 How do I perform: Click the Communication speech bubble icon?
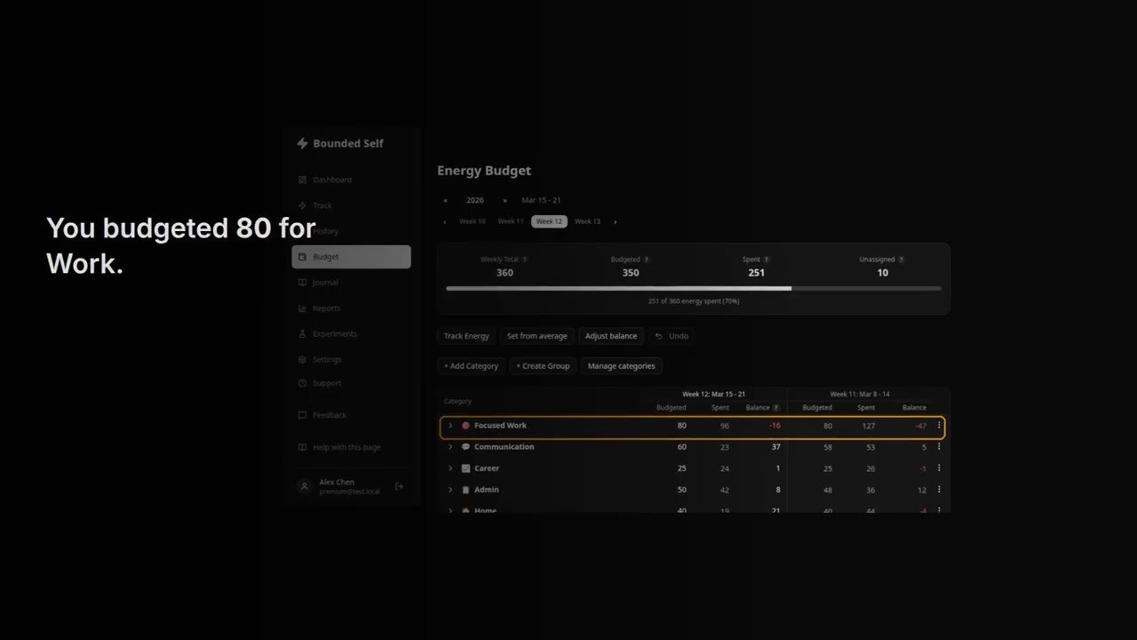coord(465,447)
